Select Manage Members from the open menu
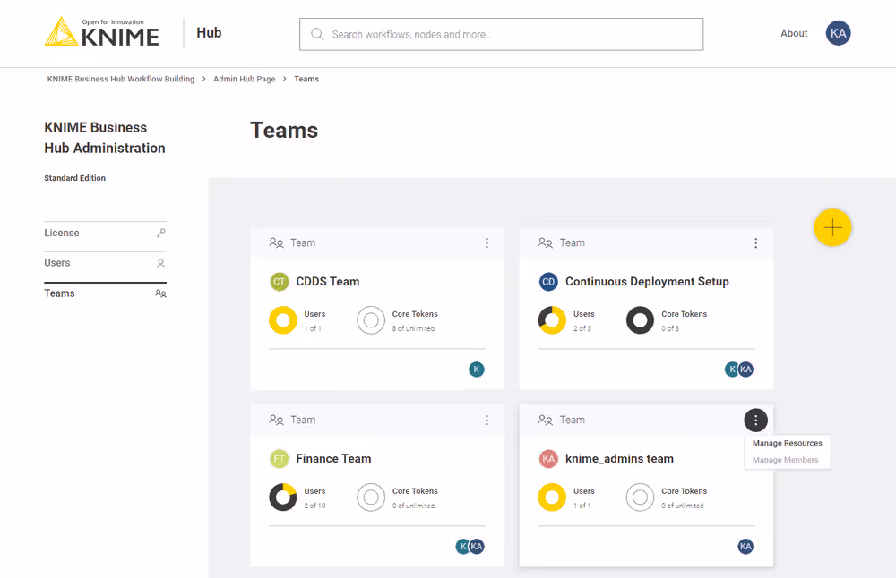The width and height of the screenshot is (896, 578). [x=787, y=460]
